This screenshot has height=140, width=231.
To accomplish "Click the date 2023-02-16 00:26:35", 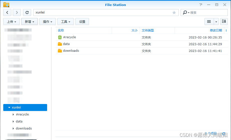I will pos(205,37).
